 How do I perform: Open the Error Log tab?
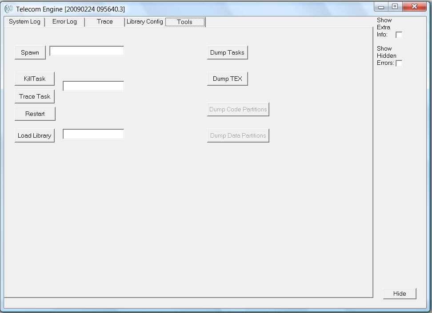point(64,22)
